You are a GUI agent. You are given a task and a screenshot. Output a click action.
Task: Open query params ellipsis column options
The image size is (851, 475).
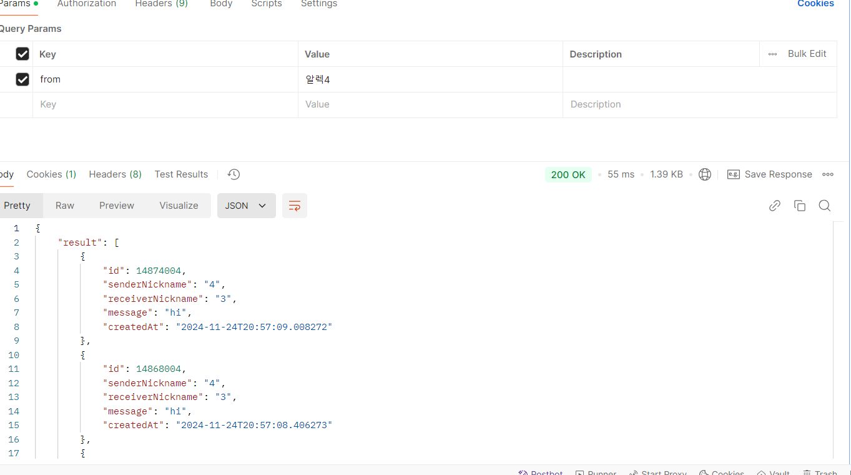tap(773, 54)
